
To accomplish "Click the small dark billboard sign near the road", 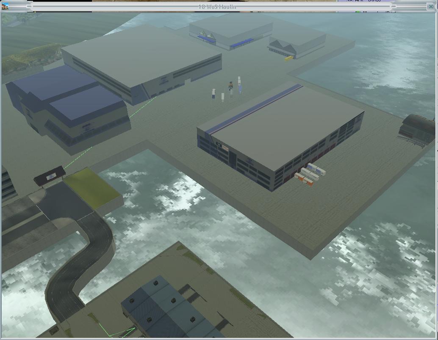I will (x=50, y=175).
